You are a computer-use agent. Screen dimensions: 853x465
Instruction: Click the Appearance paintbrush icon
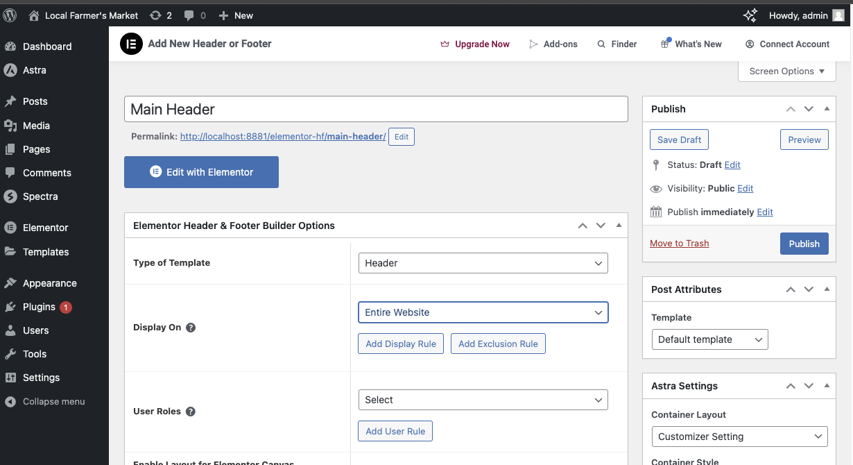coord(10,283)
